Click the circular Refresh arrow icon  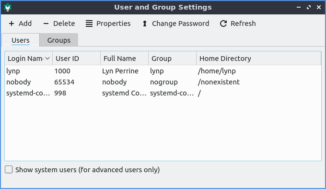pyautogui.click(x=223, y=24)
